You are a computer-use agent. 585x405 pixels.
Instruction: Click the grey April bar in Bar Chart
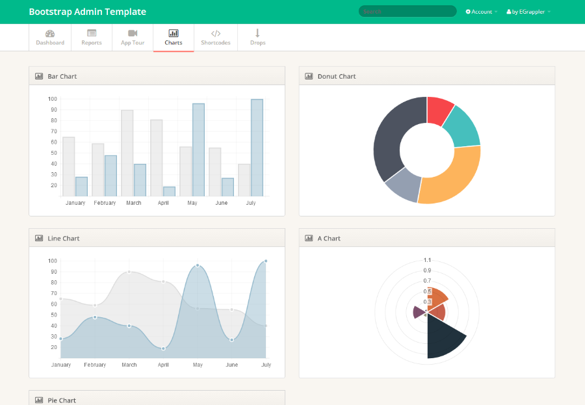(156, 158)
